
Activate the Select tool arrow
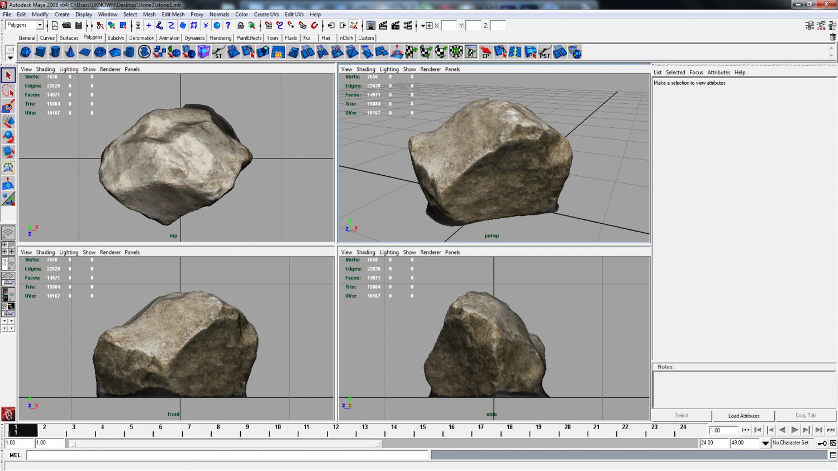(x=8, y=75)
